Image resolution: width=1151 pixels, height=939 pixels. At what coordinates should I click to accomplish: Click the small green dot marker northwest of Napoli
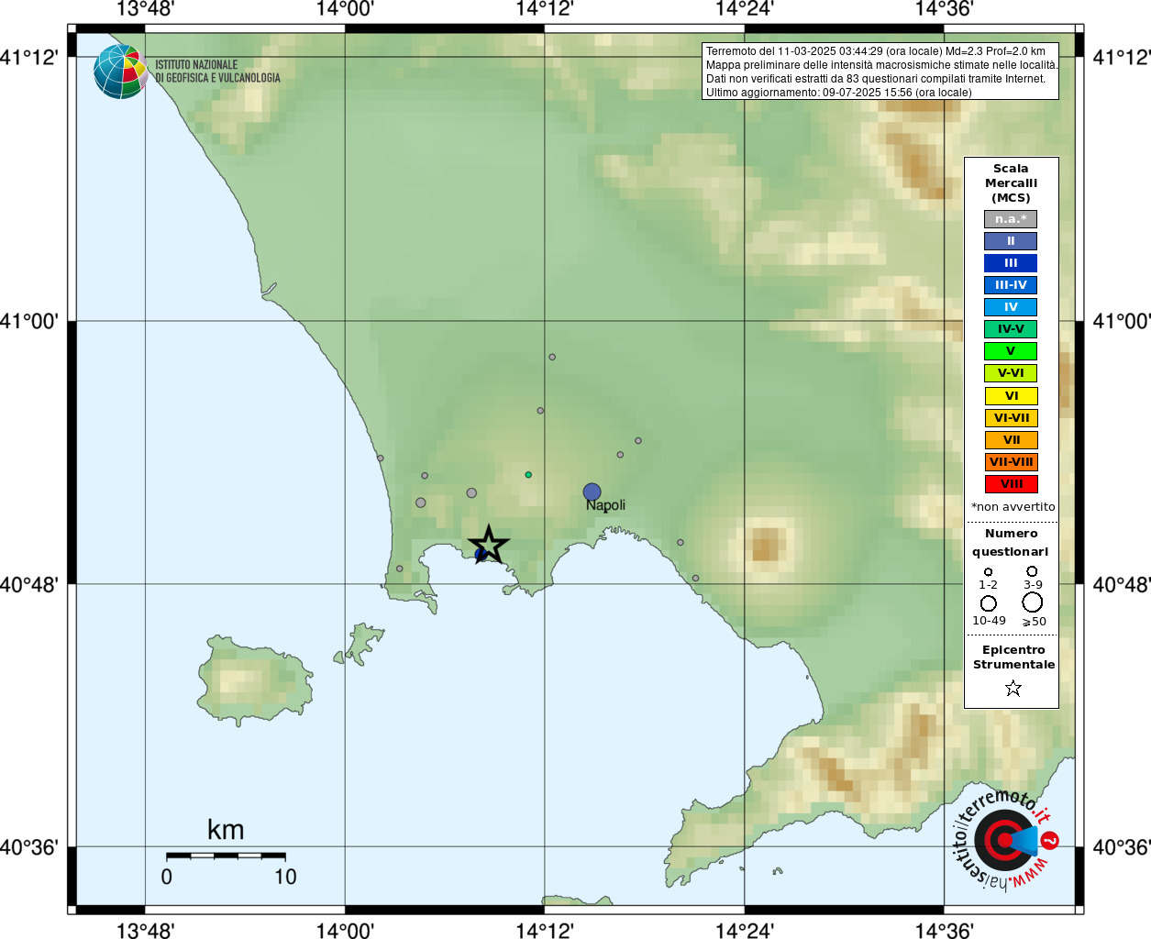(528, 475)
